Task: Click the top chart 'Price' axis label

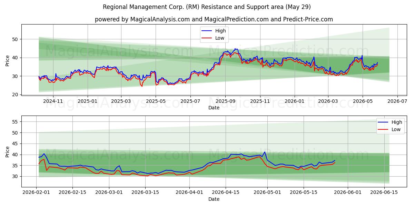Action: (8, 60)
